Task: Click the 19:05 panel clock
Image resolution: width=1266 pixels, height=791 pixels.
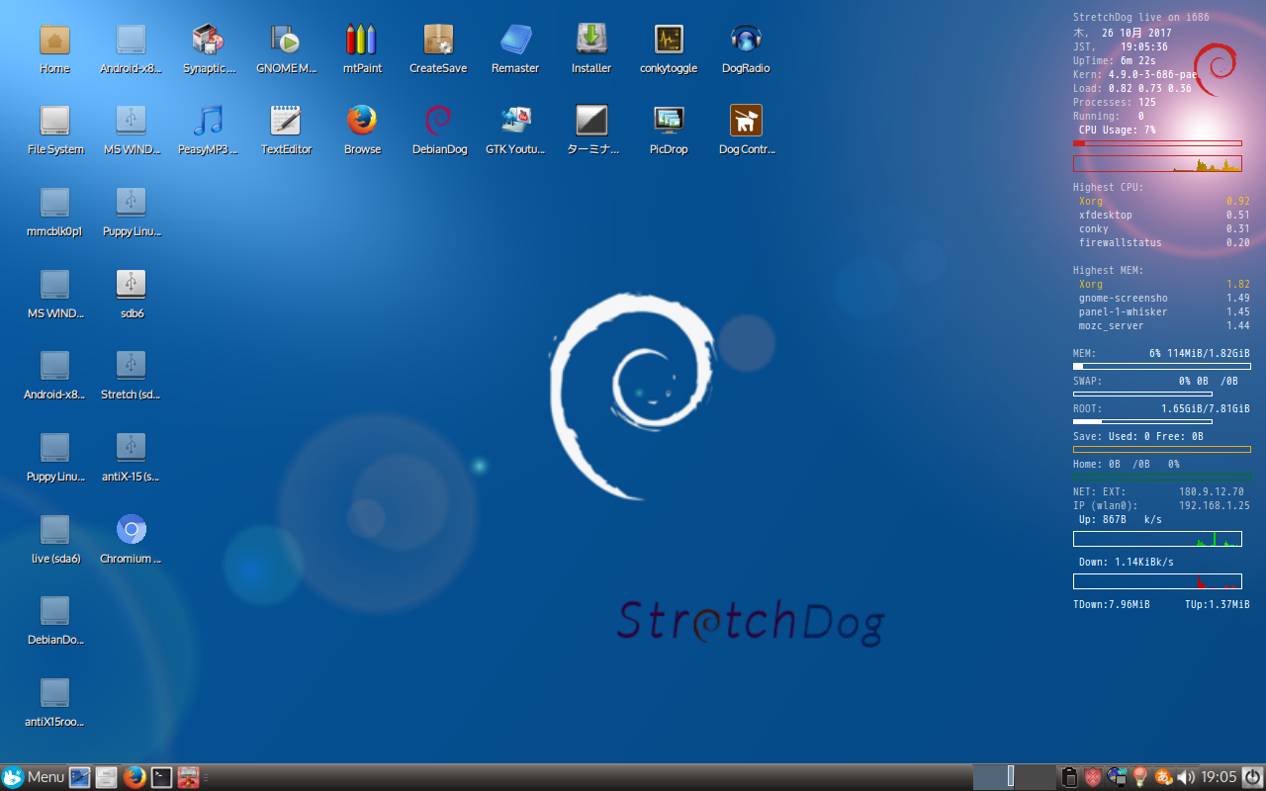Action: pos(1219,777)
